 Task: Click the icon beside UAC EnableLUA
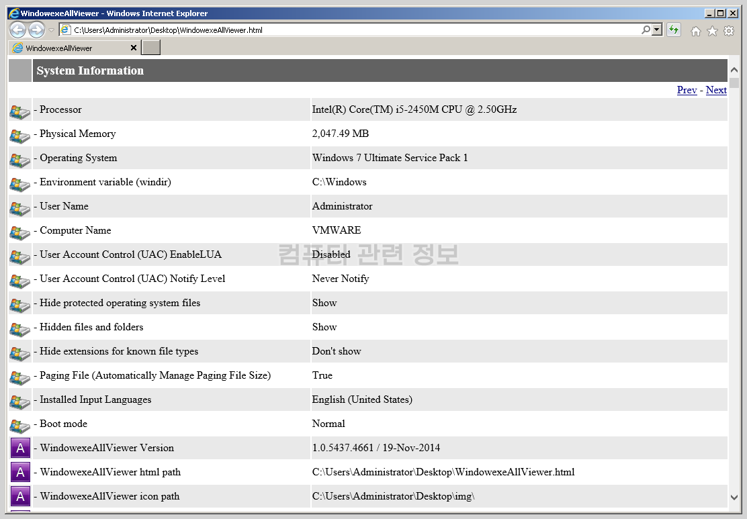(20, 257)
